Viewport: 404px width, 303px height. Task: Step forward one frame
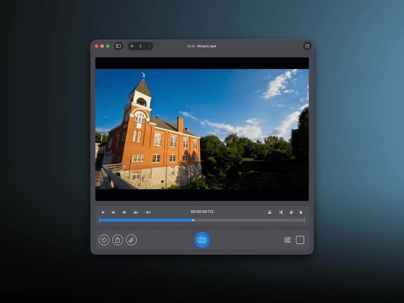pyautogui.click(x=124, y=212)
